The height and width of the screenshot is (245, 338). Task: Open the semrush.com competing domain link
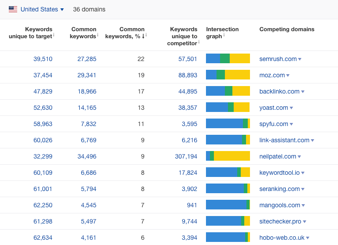(278, 59)
